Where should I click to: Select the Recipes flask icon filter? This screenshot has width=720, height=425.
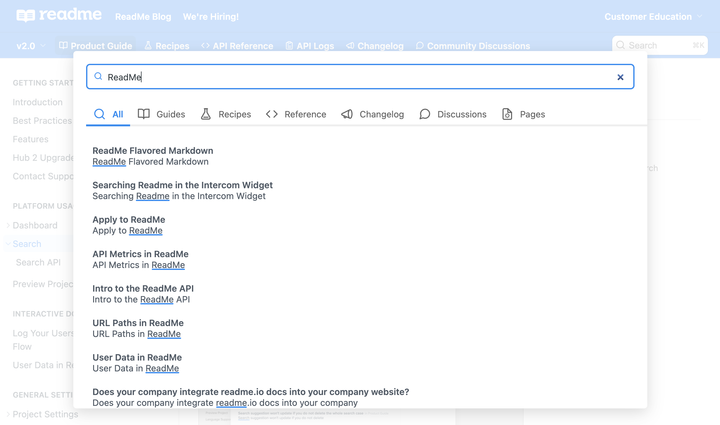coord(206,114)
